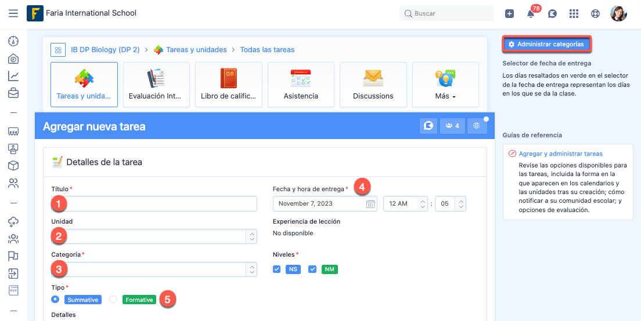Open the Más dropdown tab
The image size is (641, 321).
(445, 85)
